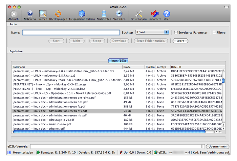The height and width of the screenshot is (161, 237).
Task: Select administration reseau nfs.pdf row
Action: [x=117, y=111]
